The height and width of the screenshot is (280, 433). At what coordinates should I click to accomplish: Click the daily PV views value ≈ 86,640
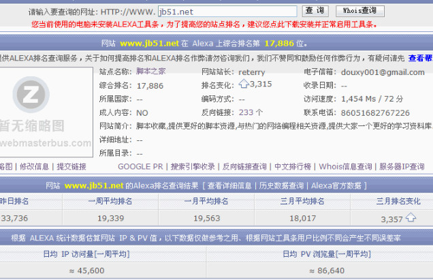pyautogui.click(x=326, y=270)
